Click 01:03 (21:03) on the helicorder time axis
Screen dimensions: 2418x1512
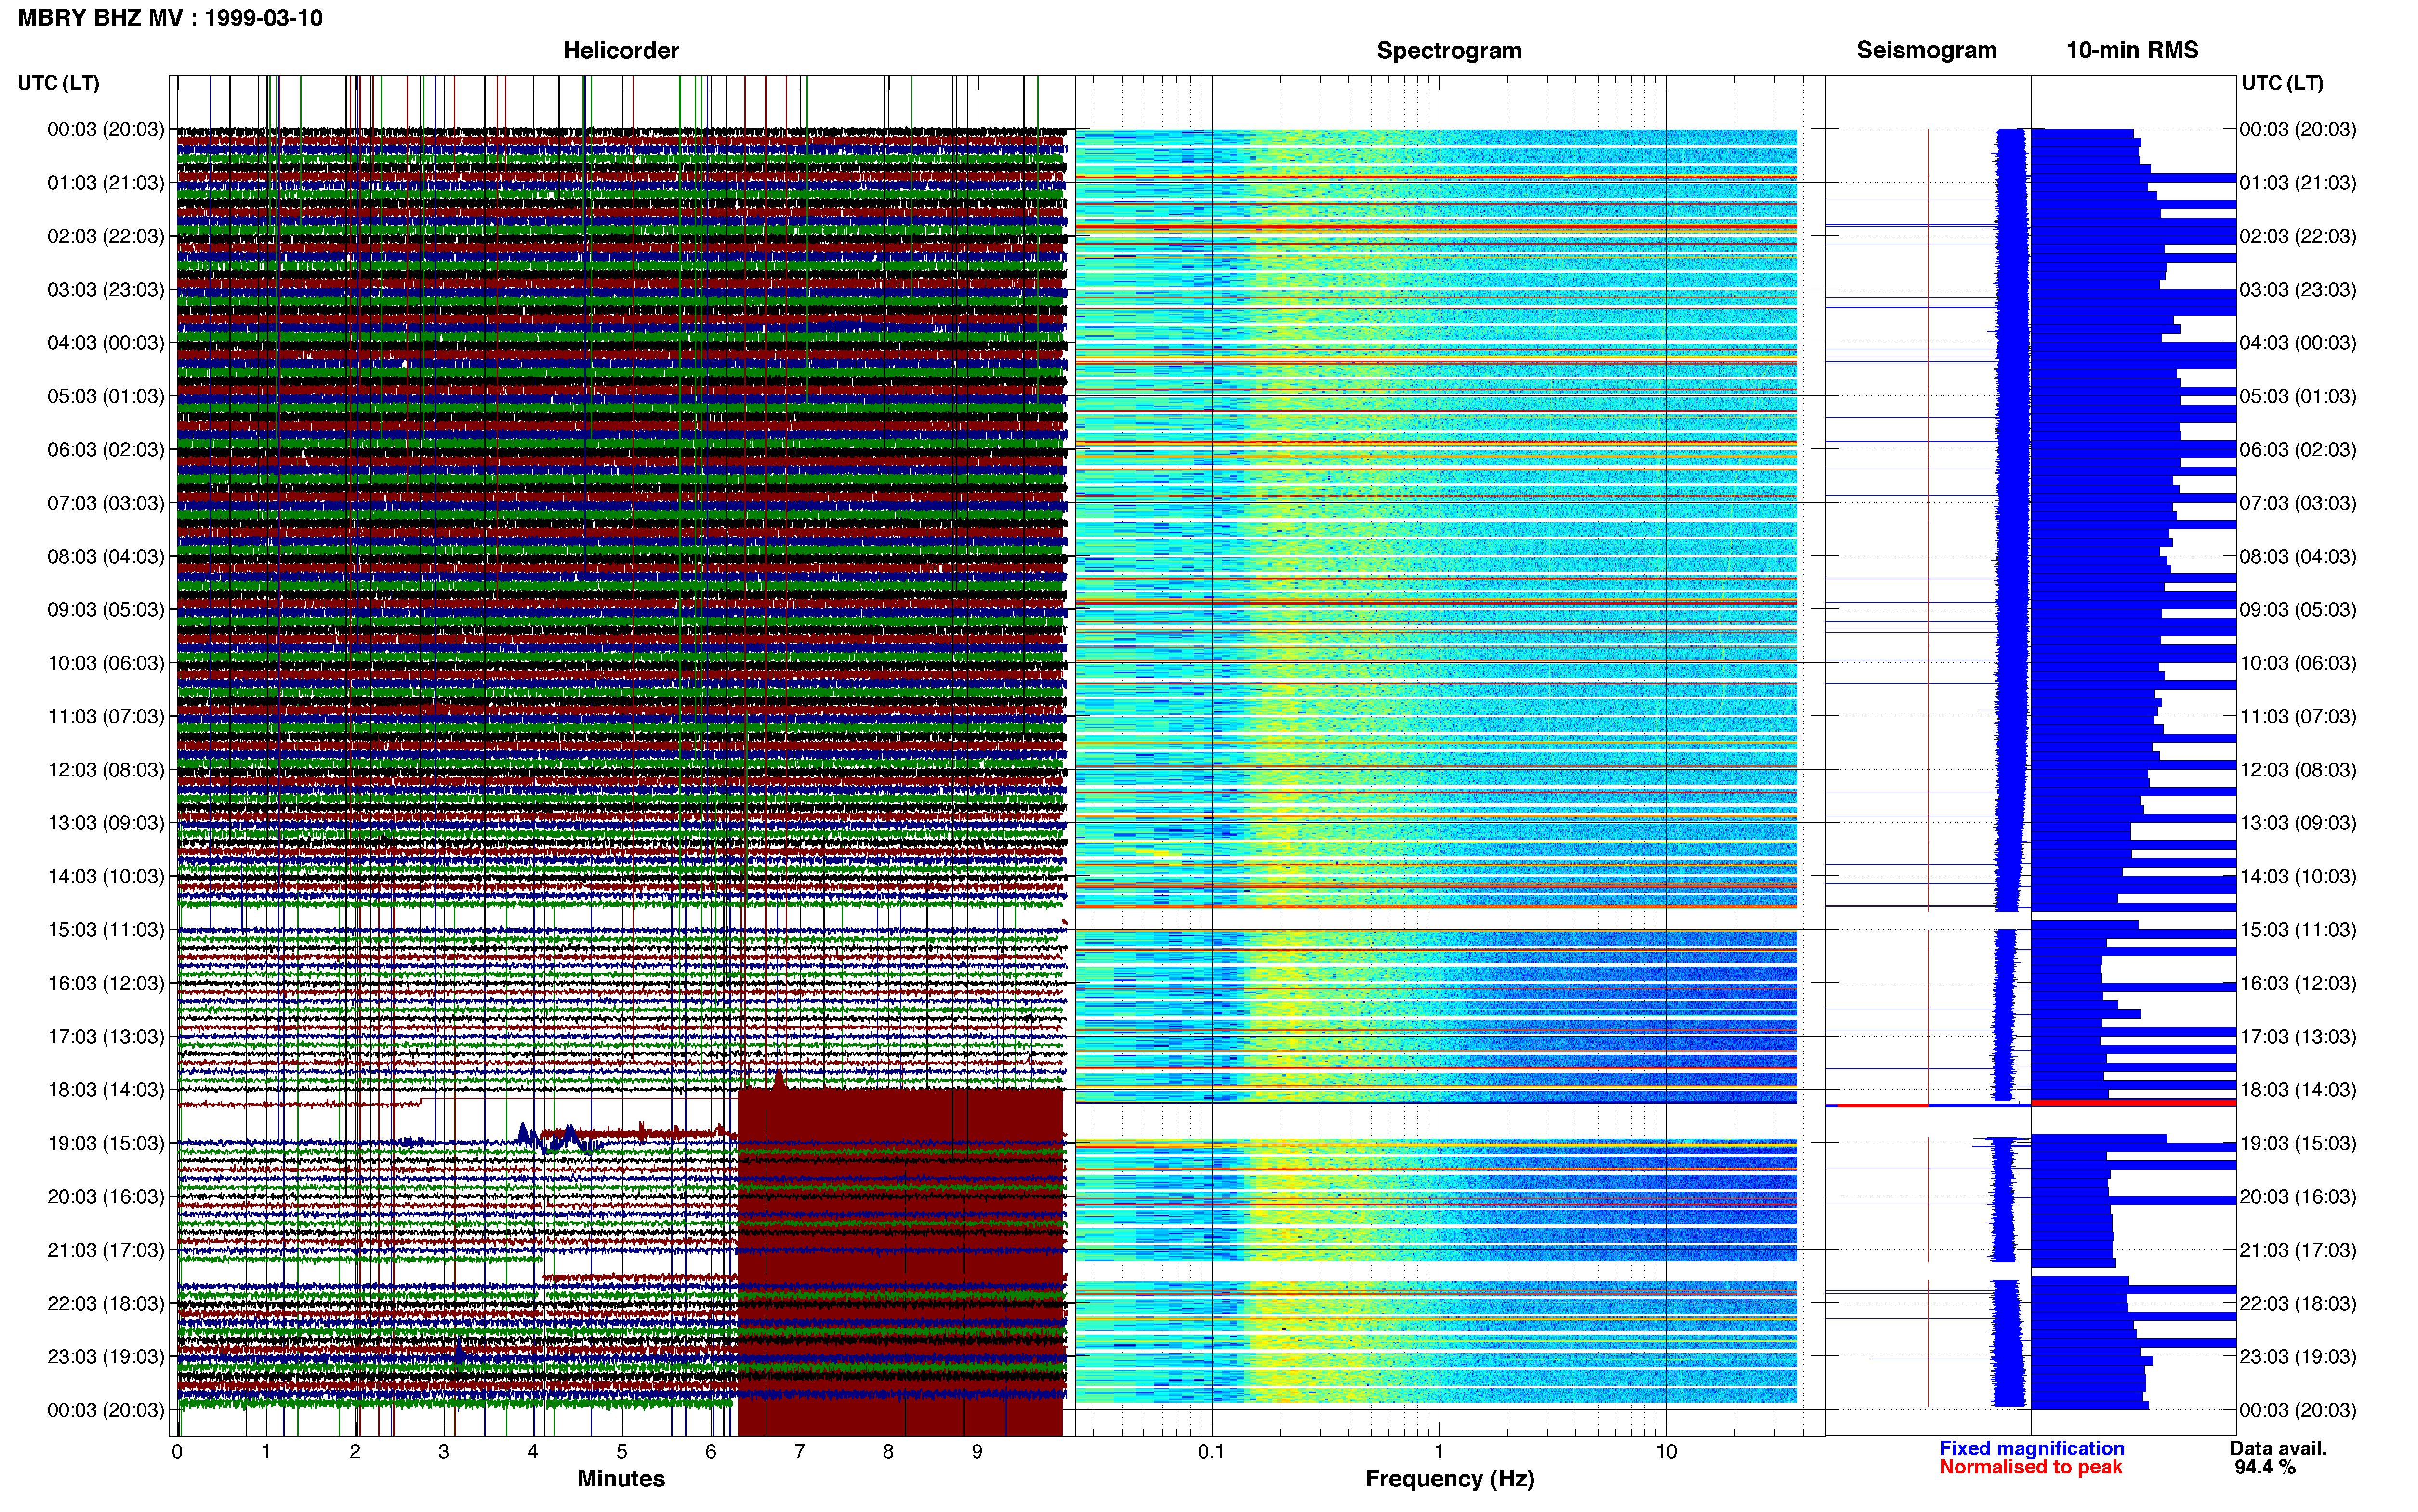[105, 183]
